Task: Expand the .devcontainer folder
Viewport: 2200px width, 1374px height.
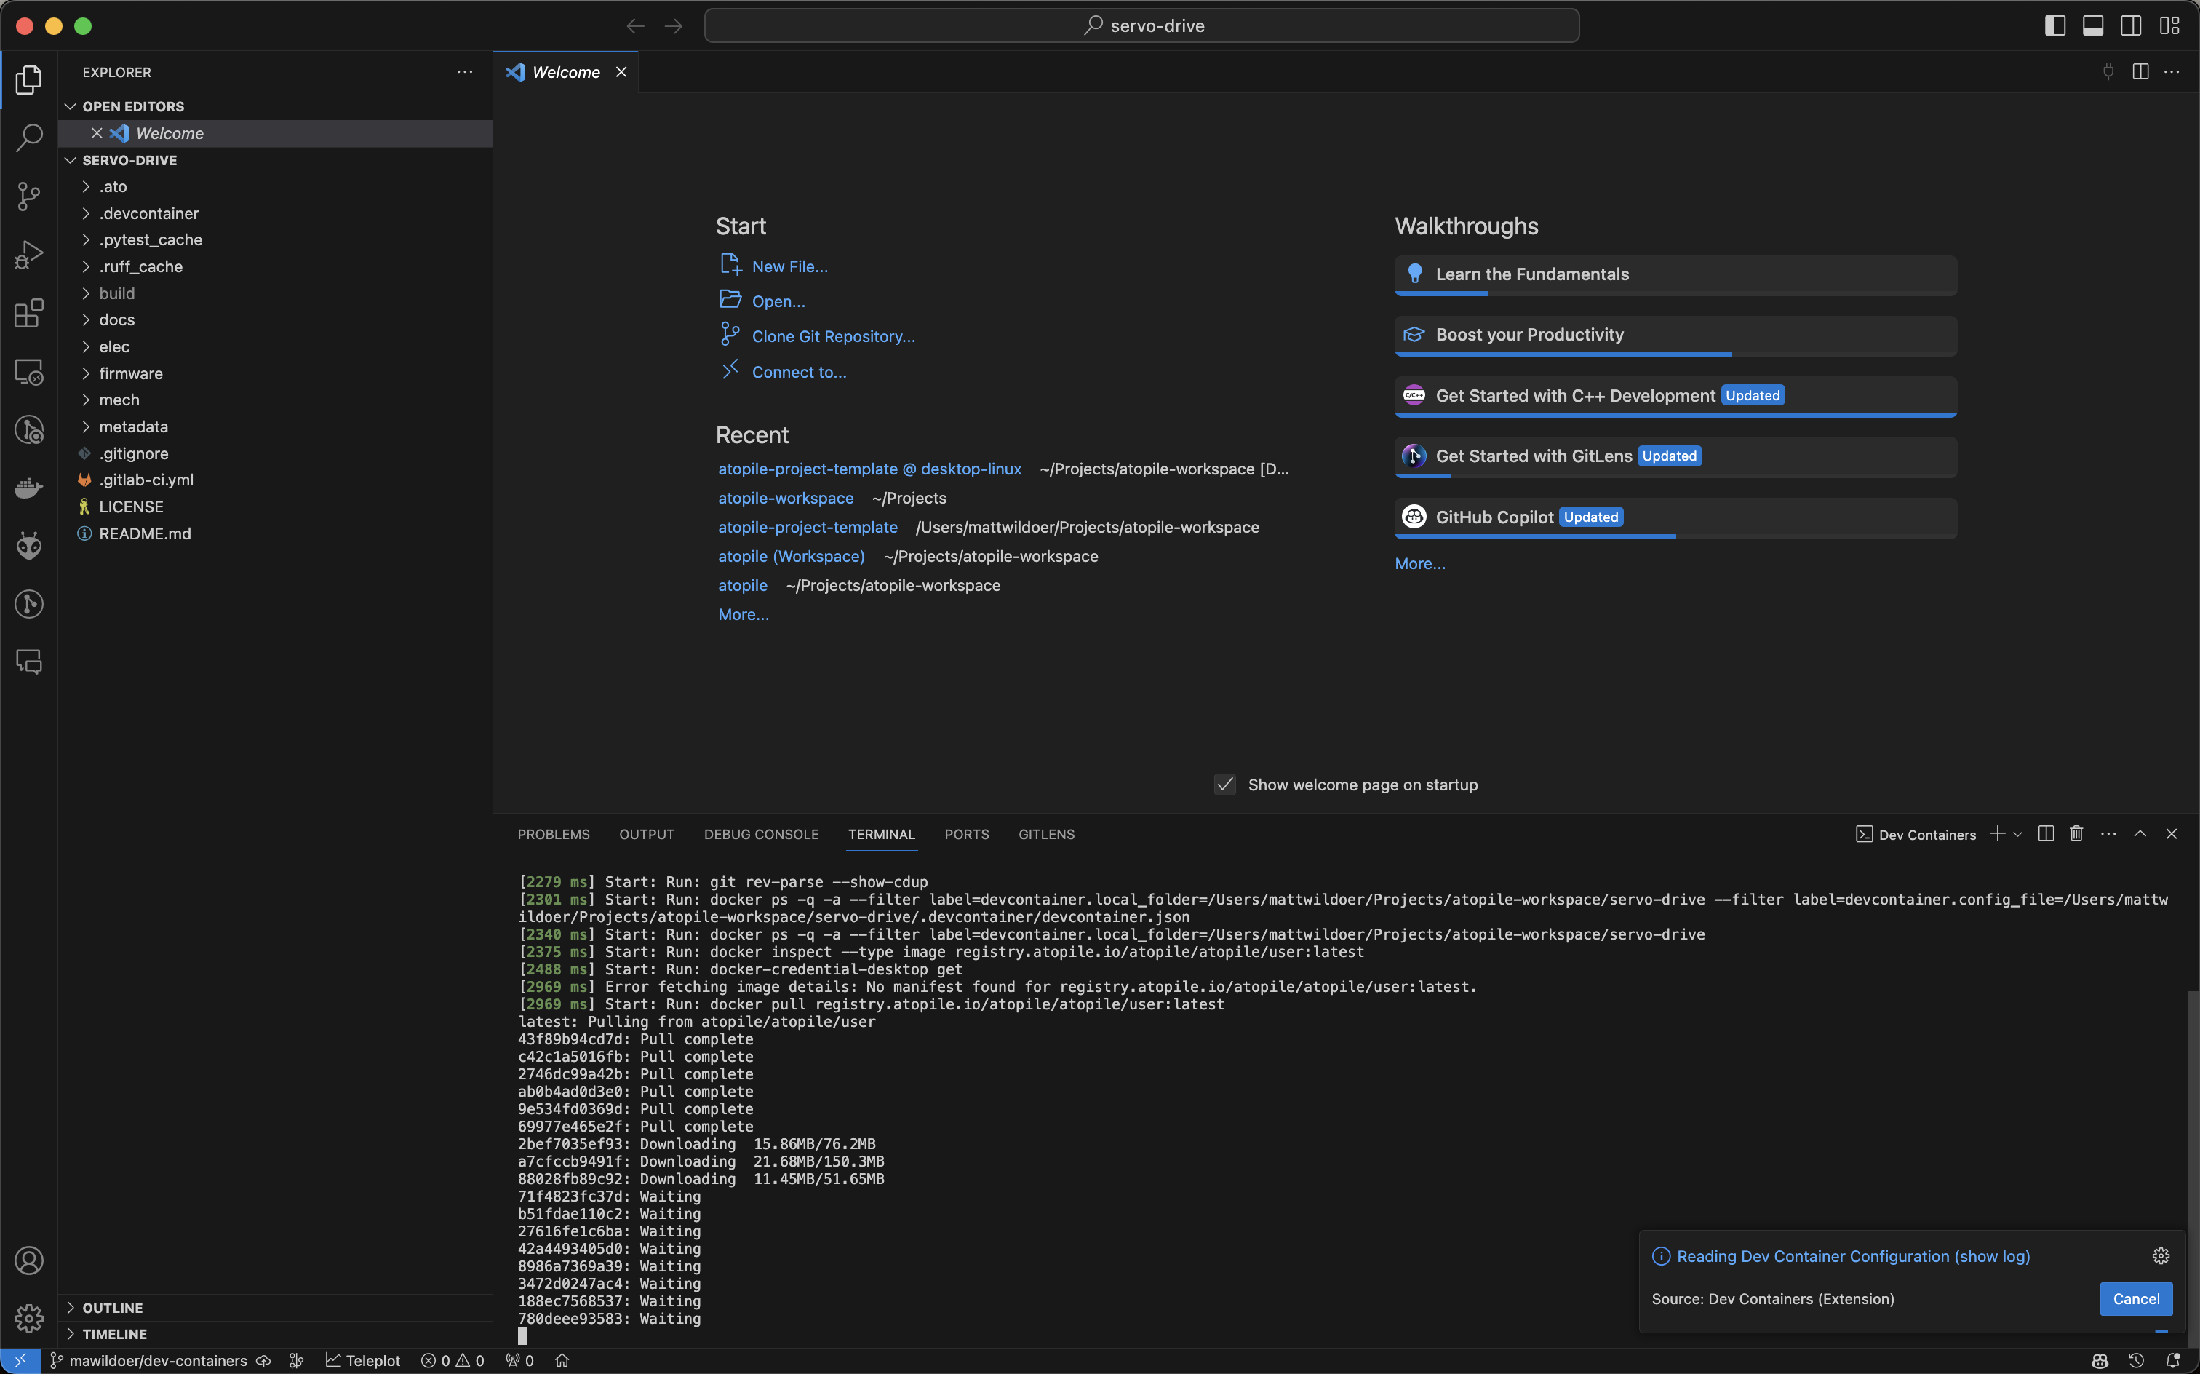Action: (x=275, y=213)
